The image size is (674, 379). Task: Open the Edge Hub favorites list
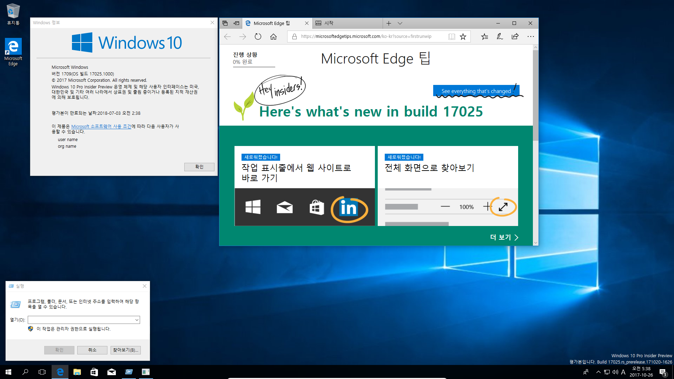(484, 36)
